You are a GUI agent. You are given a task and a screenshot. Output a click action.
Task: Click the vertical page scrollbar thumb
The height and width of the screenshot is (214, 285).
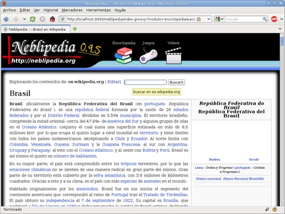click(x=282, y=42)
